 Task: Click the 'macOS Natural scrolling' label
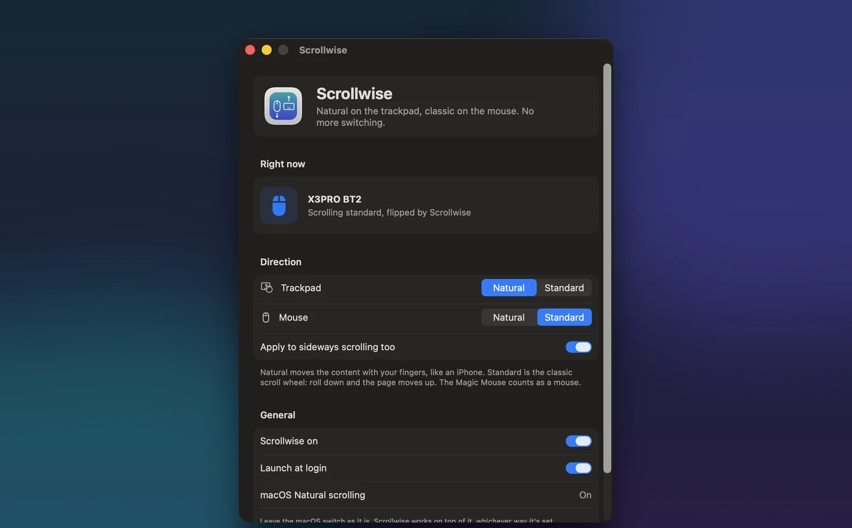point(313,495)
